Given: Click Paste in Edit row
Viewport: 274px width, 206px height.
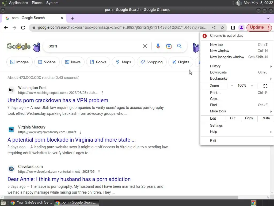Looking at the screenshot, I should (265, 118).
